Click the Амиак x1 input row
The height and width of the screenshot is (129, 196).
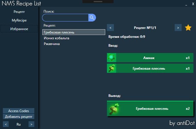[x=150, y=58]
